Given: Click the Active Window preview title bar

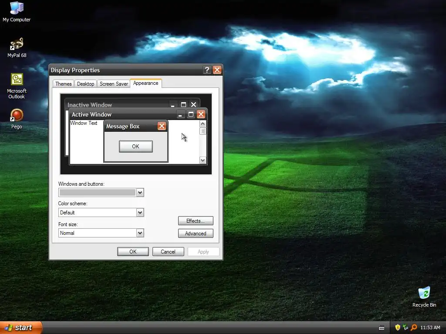Looking at the screenshot, I should click(x=138, y=114).
